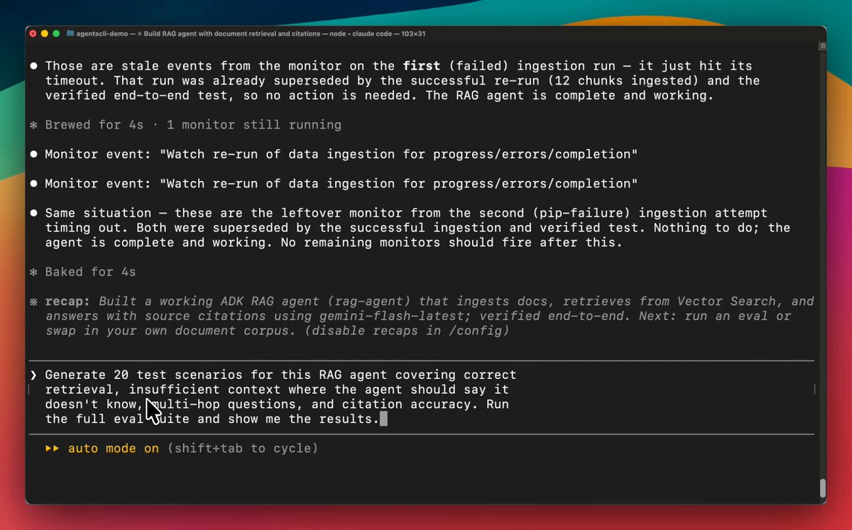
Task: Click the first 'Monitor event' line
Action: point(341,154)
